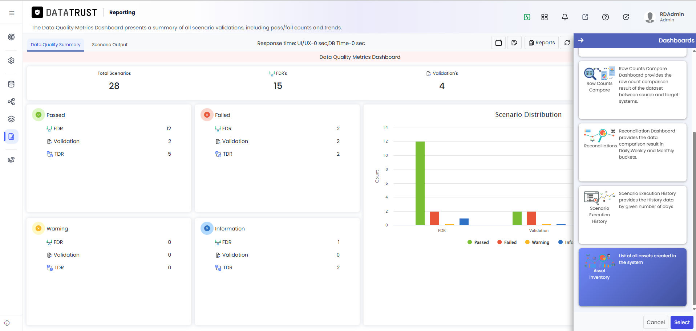Screen dimensions: 696x331
Task: Click the refresh check icon in header
Action: point(626,17)
